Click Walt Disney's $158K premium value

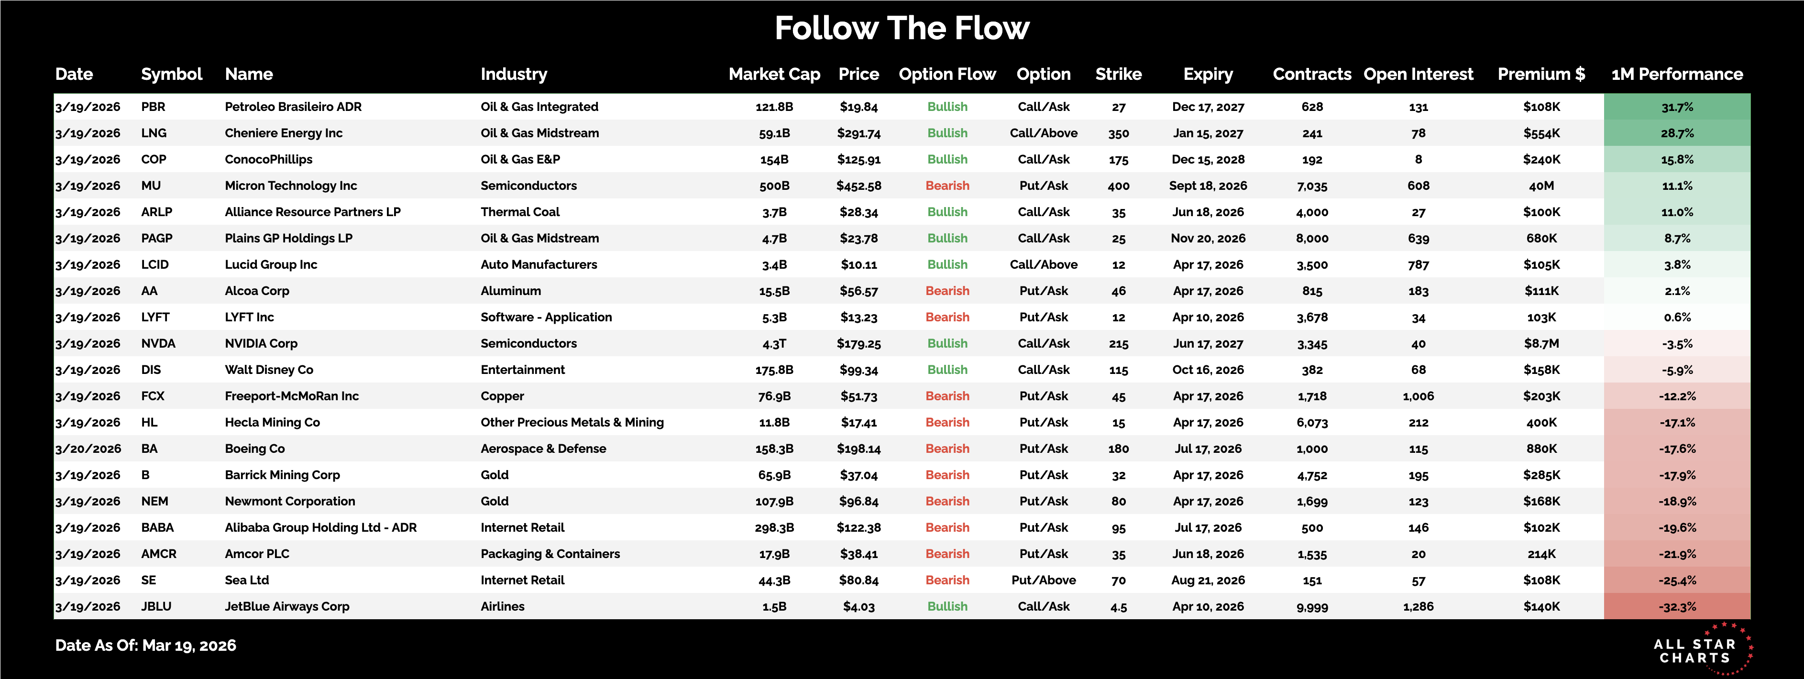click(x=1540, y=370)
